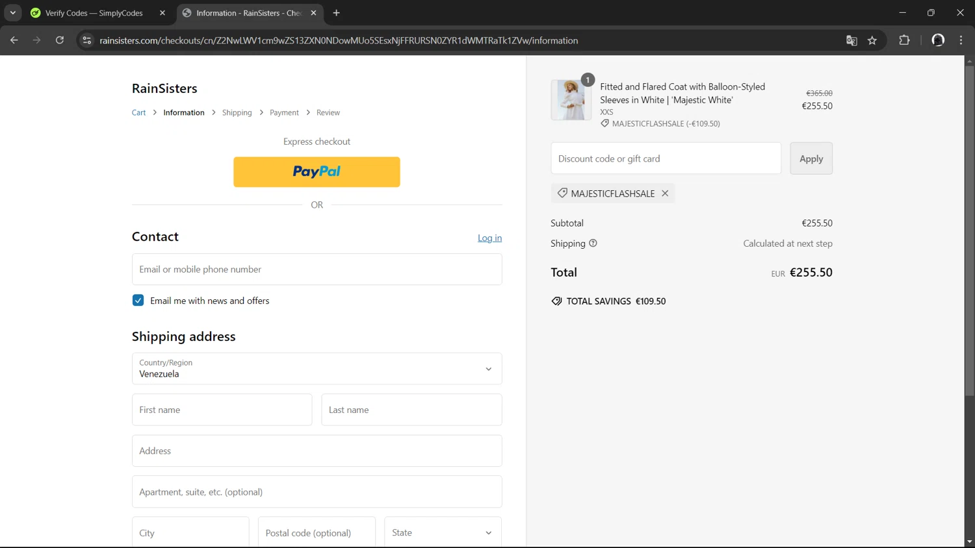The width and height of the screenshot is (975, 548).
Task: Close the Verify Codes — SimplyCodes tab
Action: (162, 13)
